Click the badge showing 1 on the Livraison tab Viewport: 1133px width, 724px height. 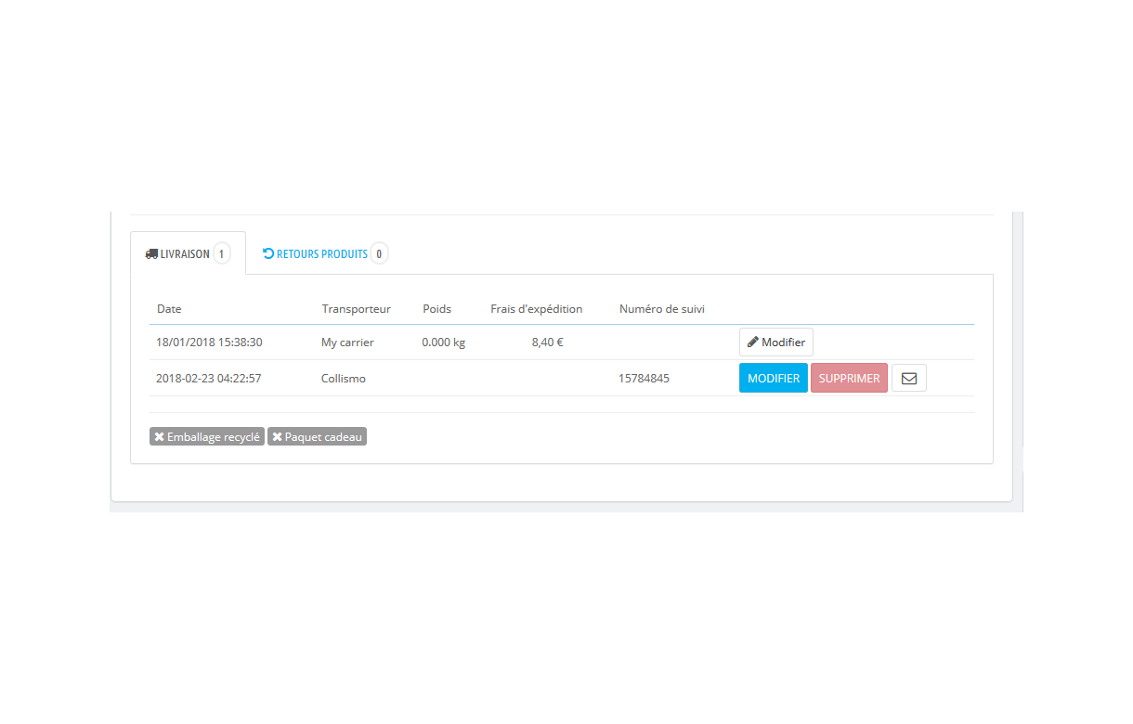point(221,252)
